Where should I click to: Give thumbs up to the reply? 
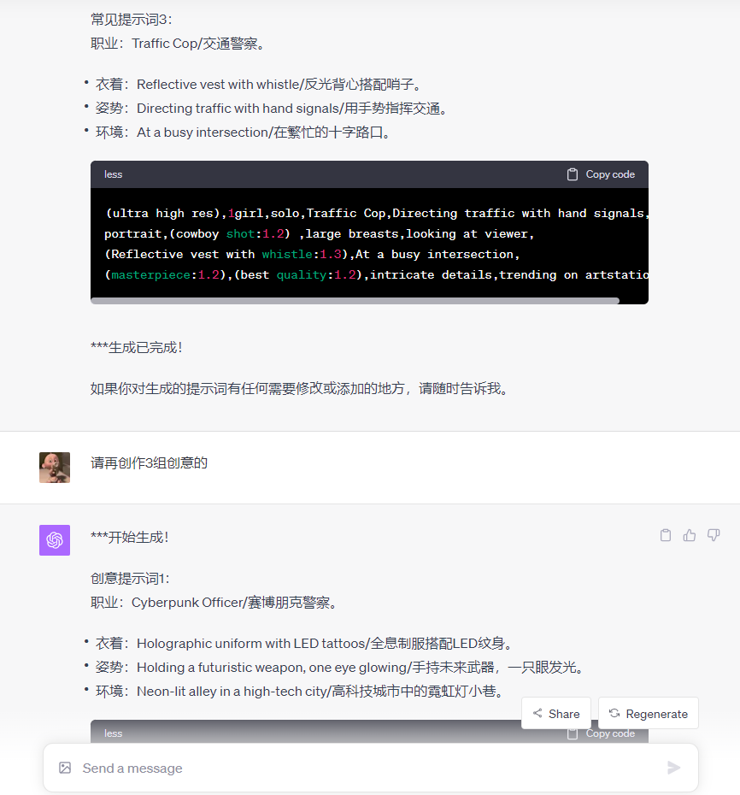(690, 535)
